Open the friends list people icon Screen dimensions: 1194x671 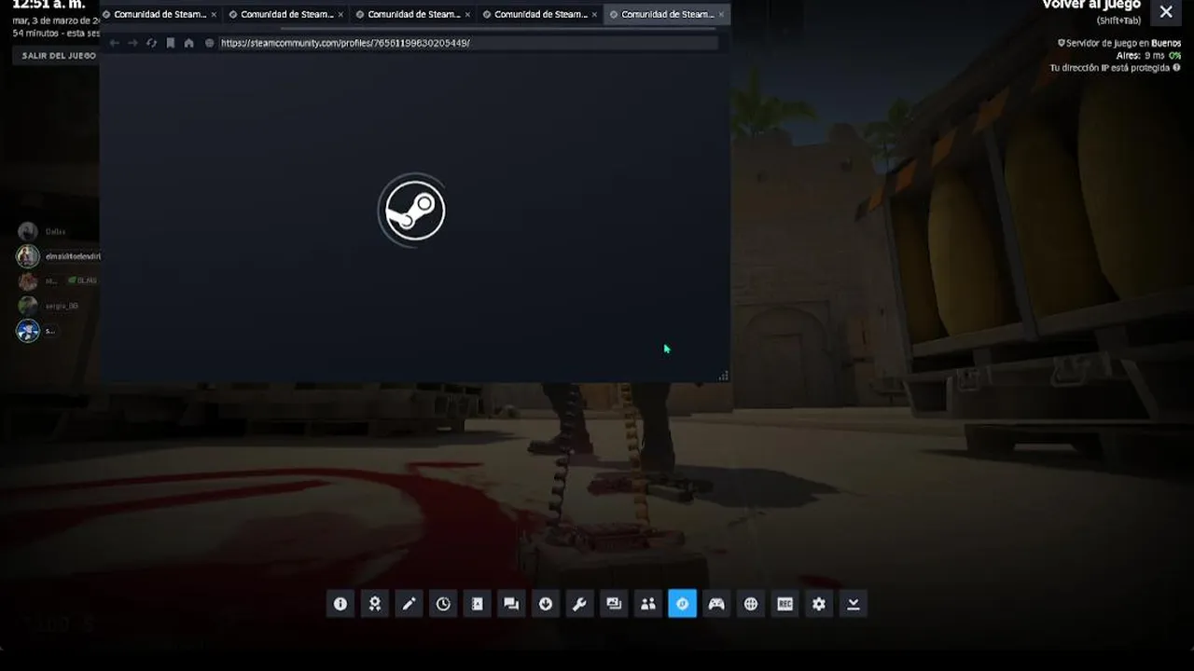pyautogui.click(x=648, y=604)
